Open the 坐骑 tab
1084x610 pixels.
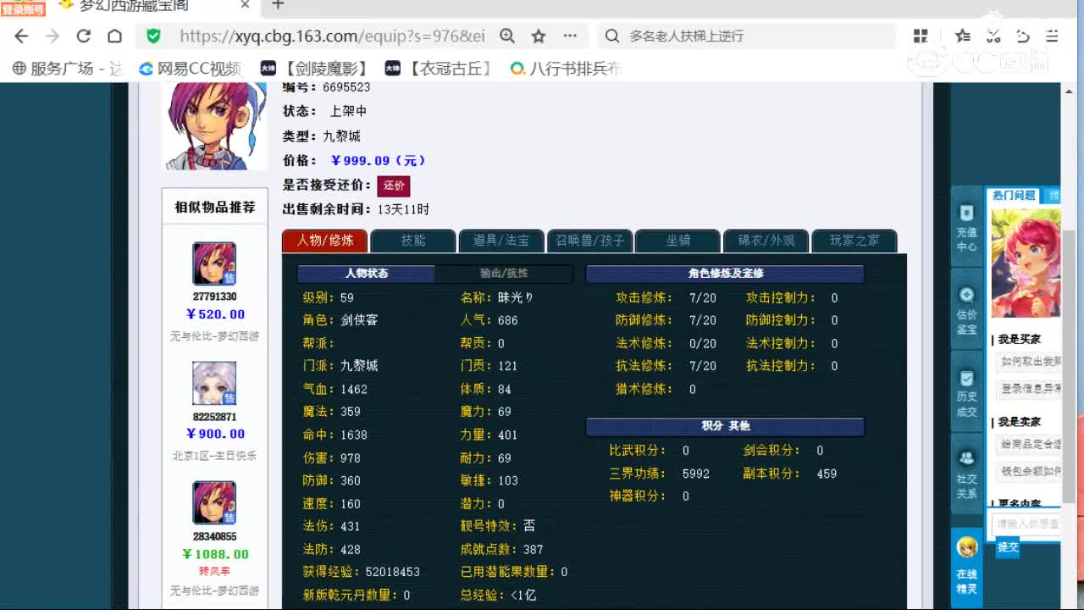pyautogui.click(x=677, y=241)
